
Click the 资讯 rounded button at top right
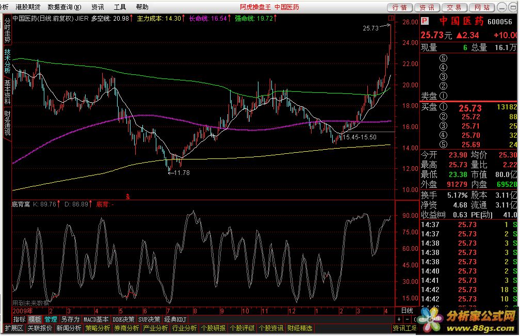(427, 7)
